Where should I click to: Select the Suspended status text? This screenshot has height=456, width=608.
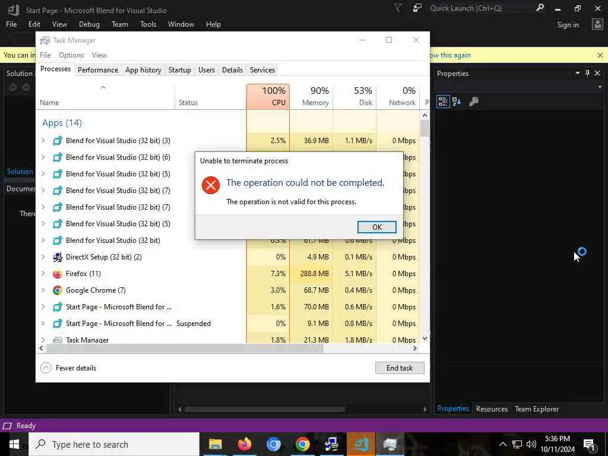(x=194, y=324)
